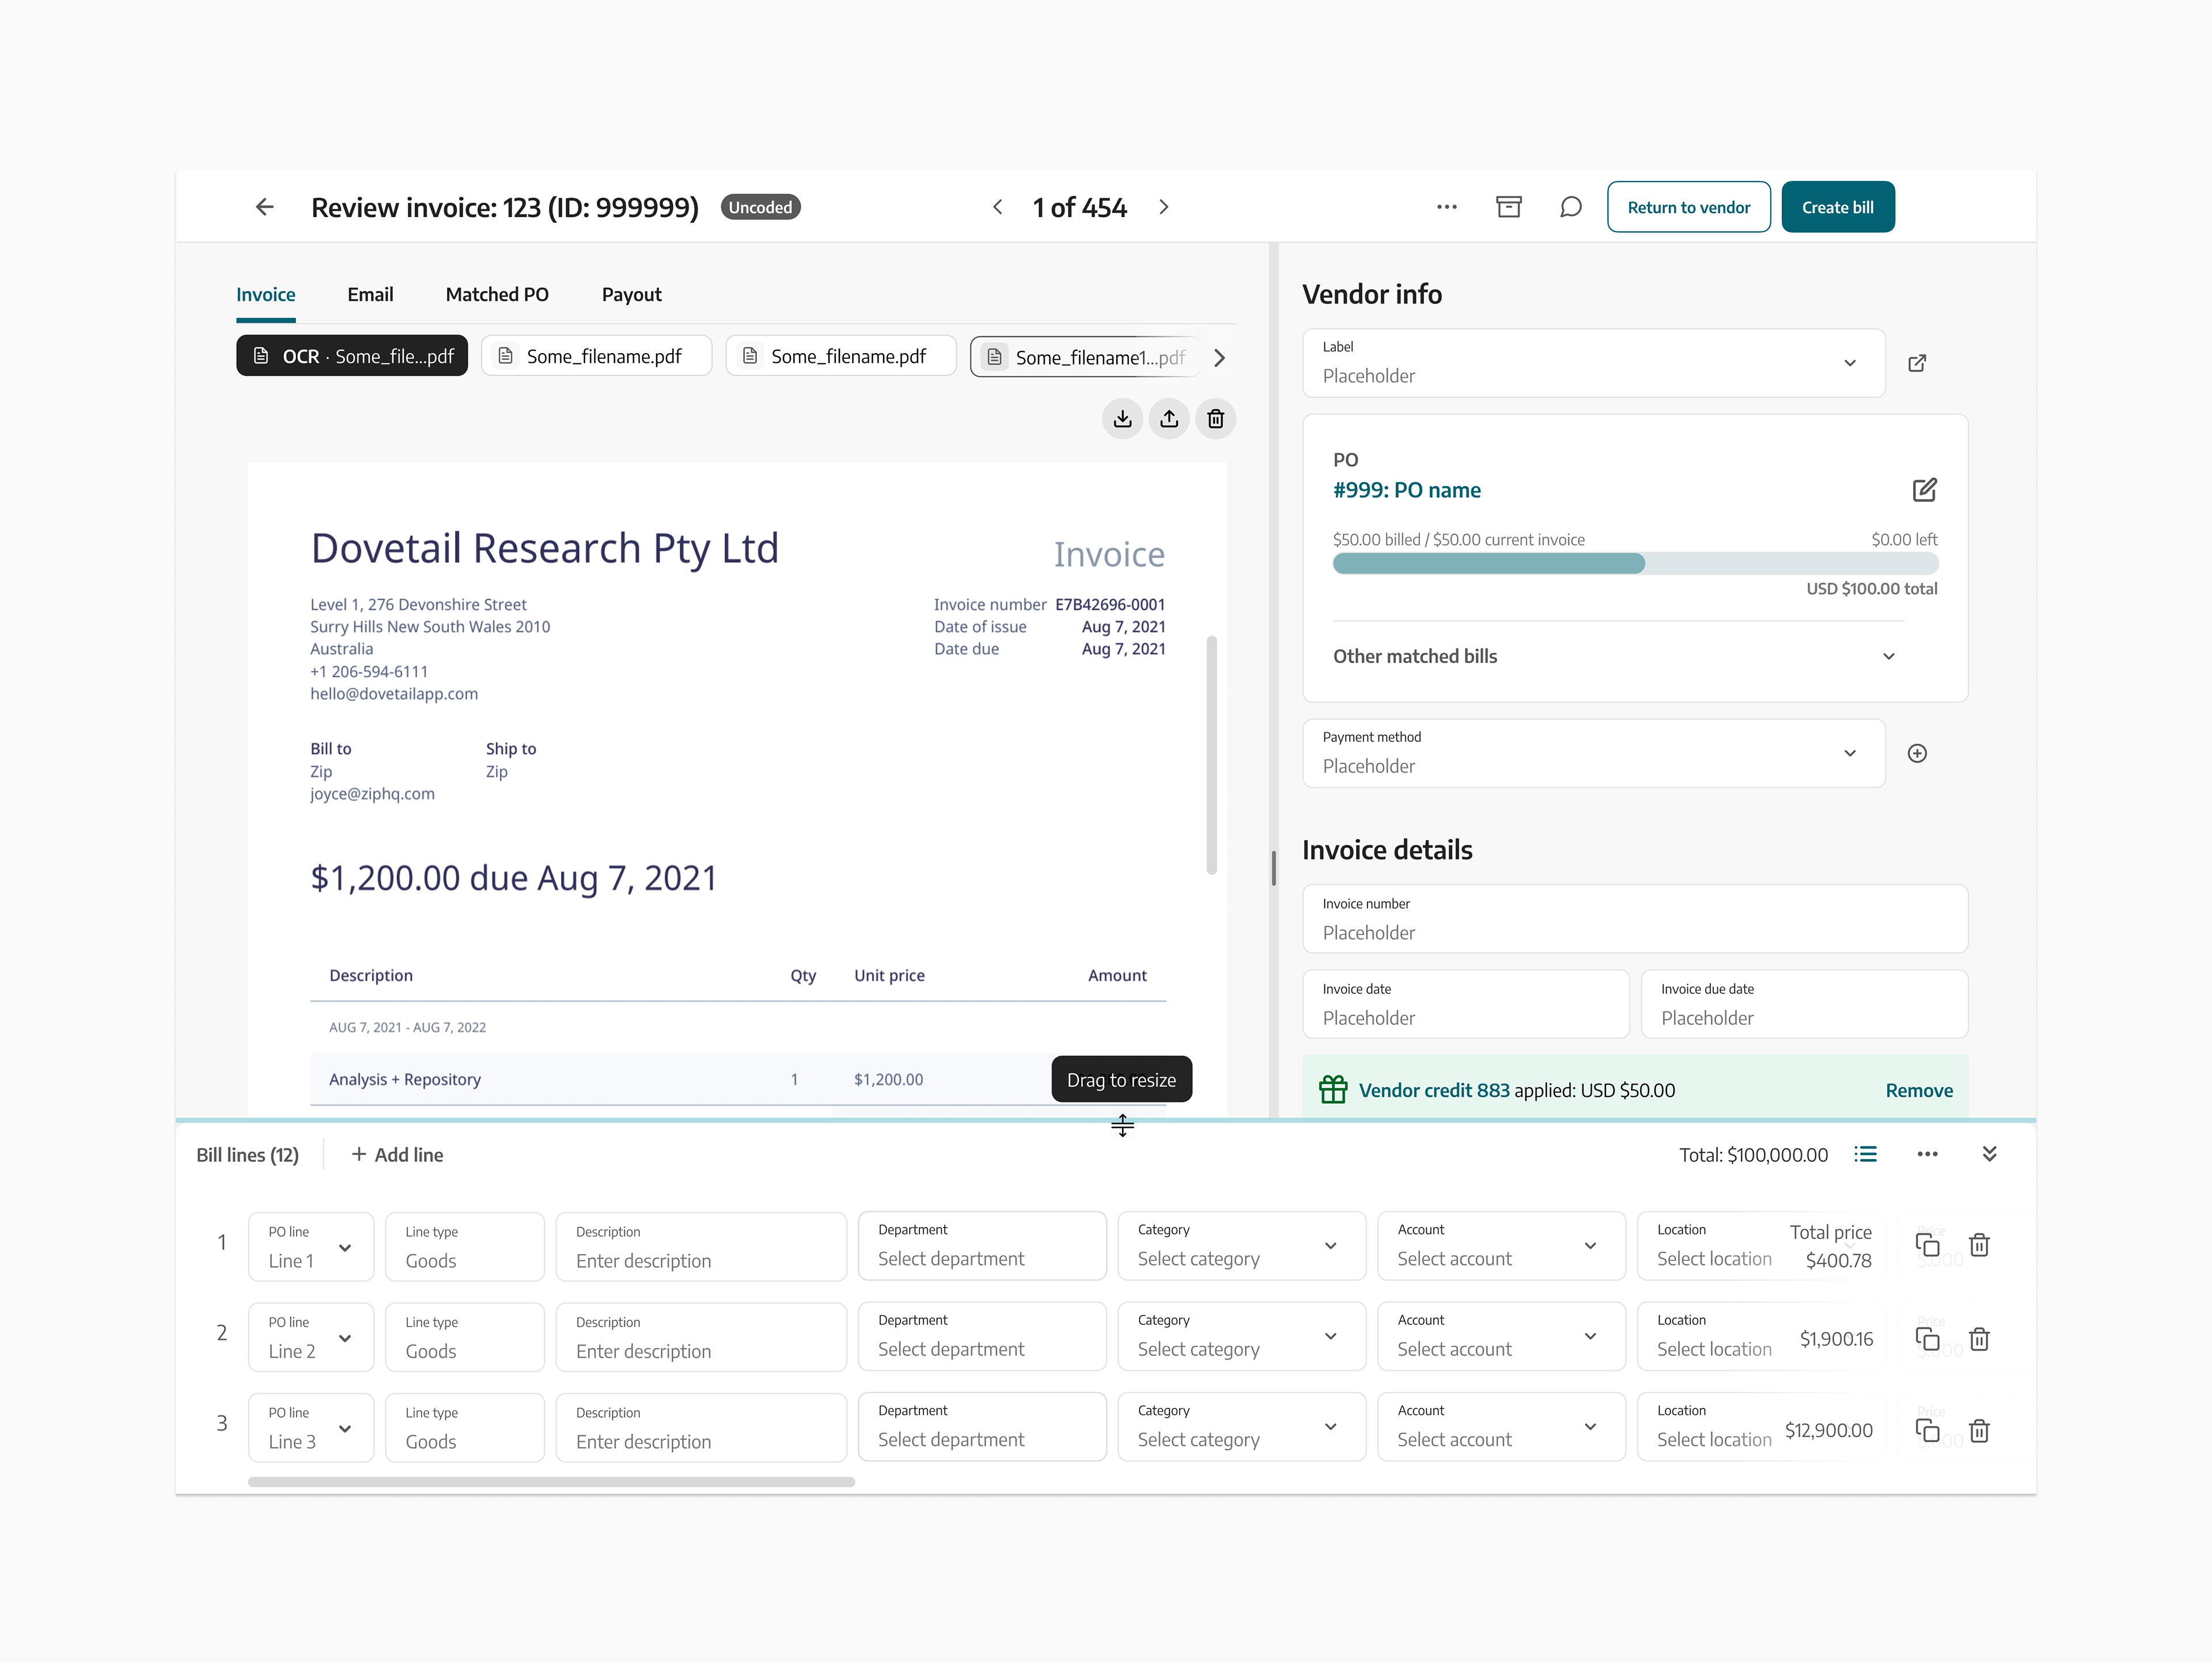This screenshot has height=1663, width=2212.
Task: Duplicate bill line 2
Action: (x=1927, y=1339)
